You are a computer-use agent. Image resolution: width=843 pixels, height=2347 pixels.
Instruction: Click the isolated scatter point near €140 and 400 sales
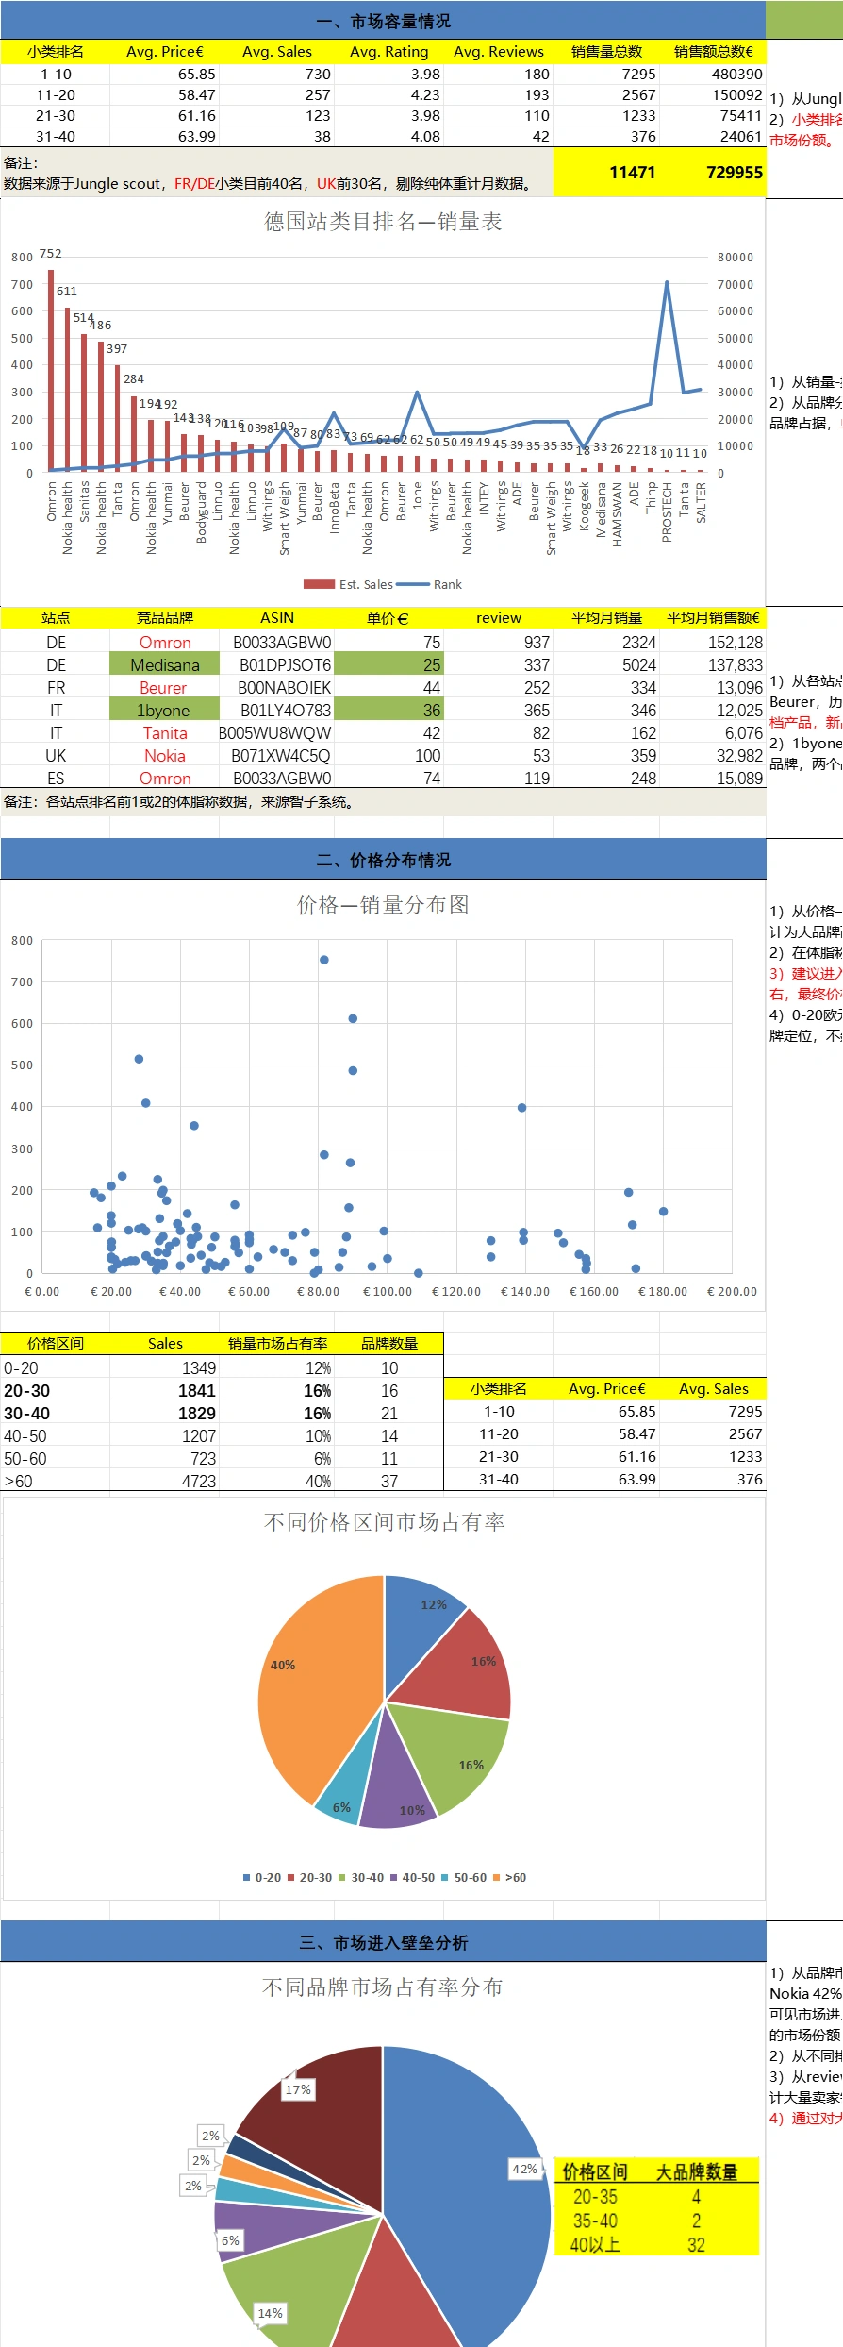[521, 1108]
